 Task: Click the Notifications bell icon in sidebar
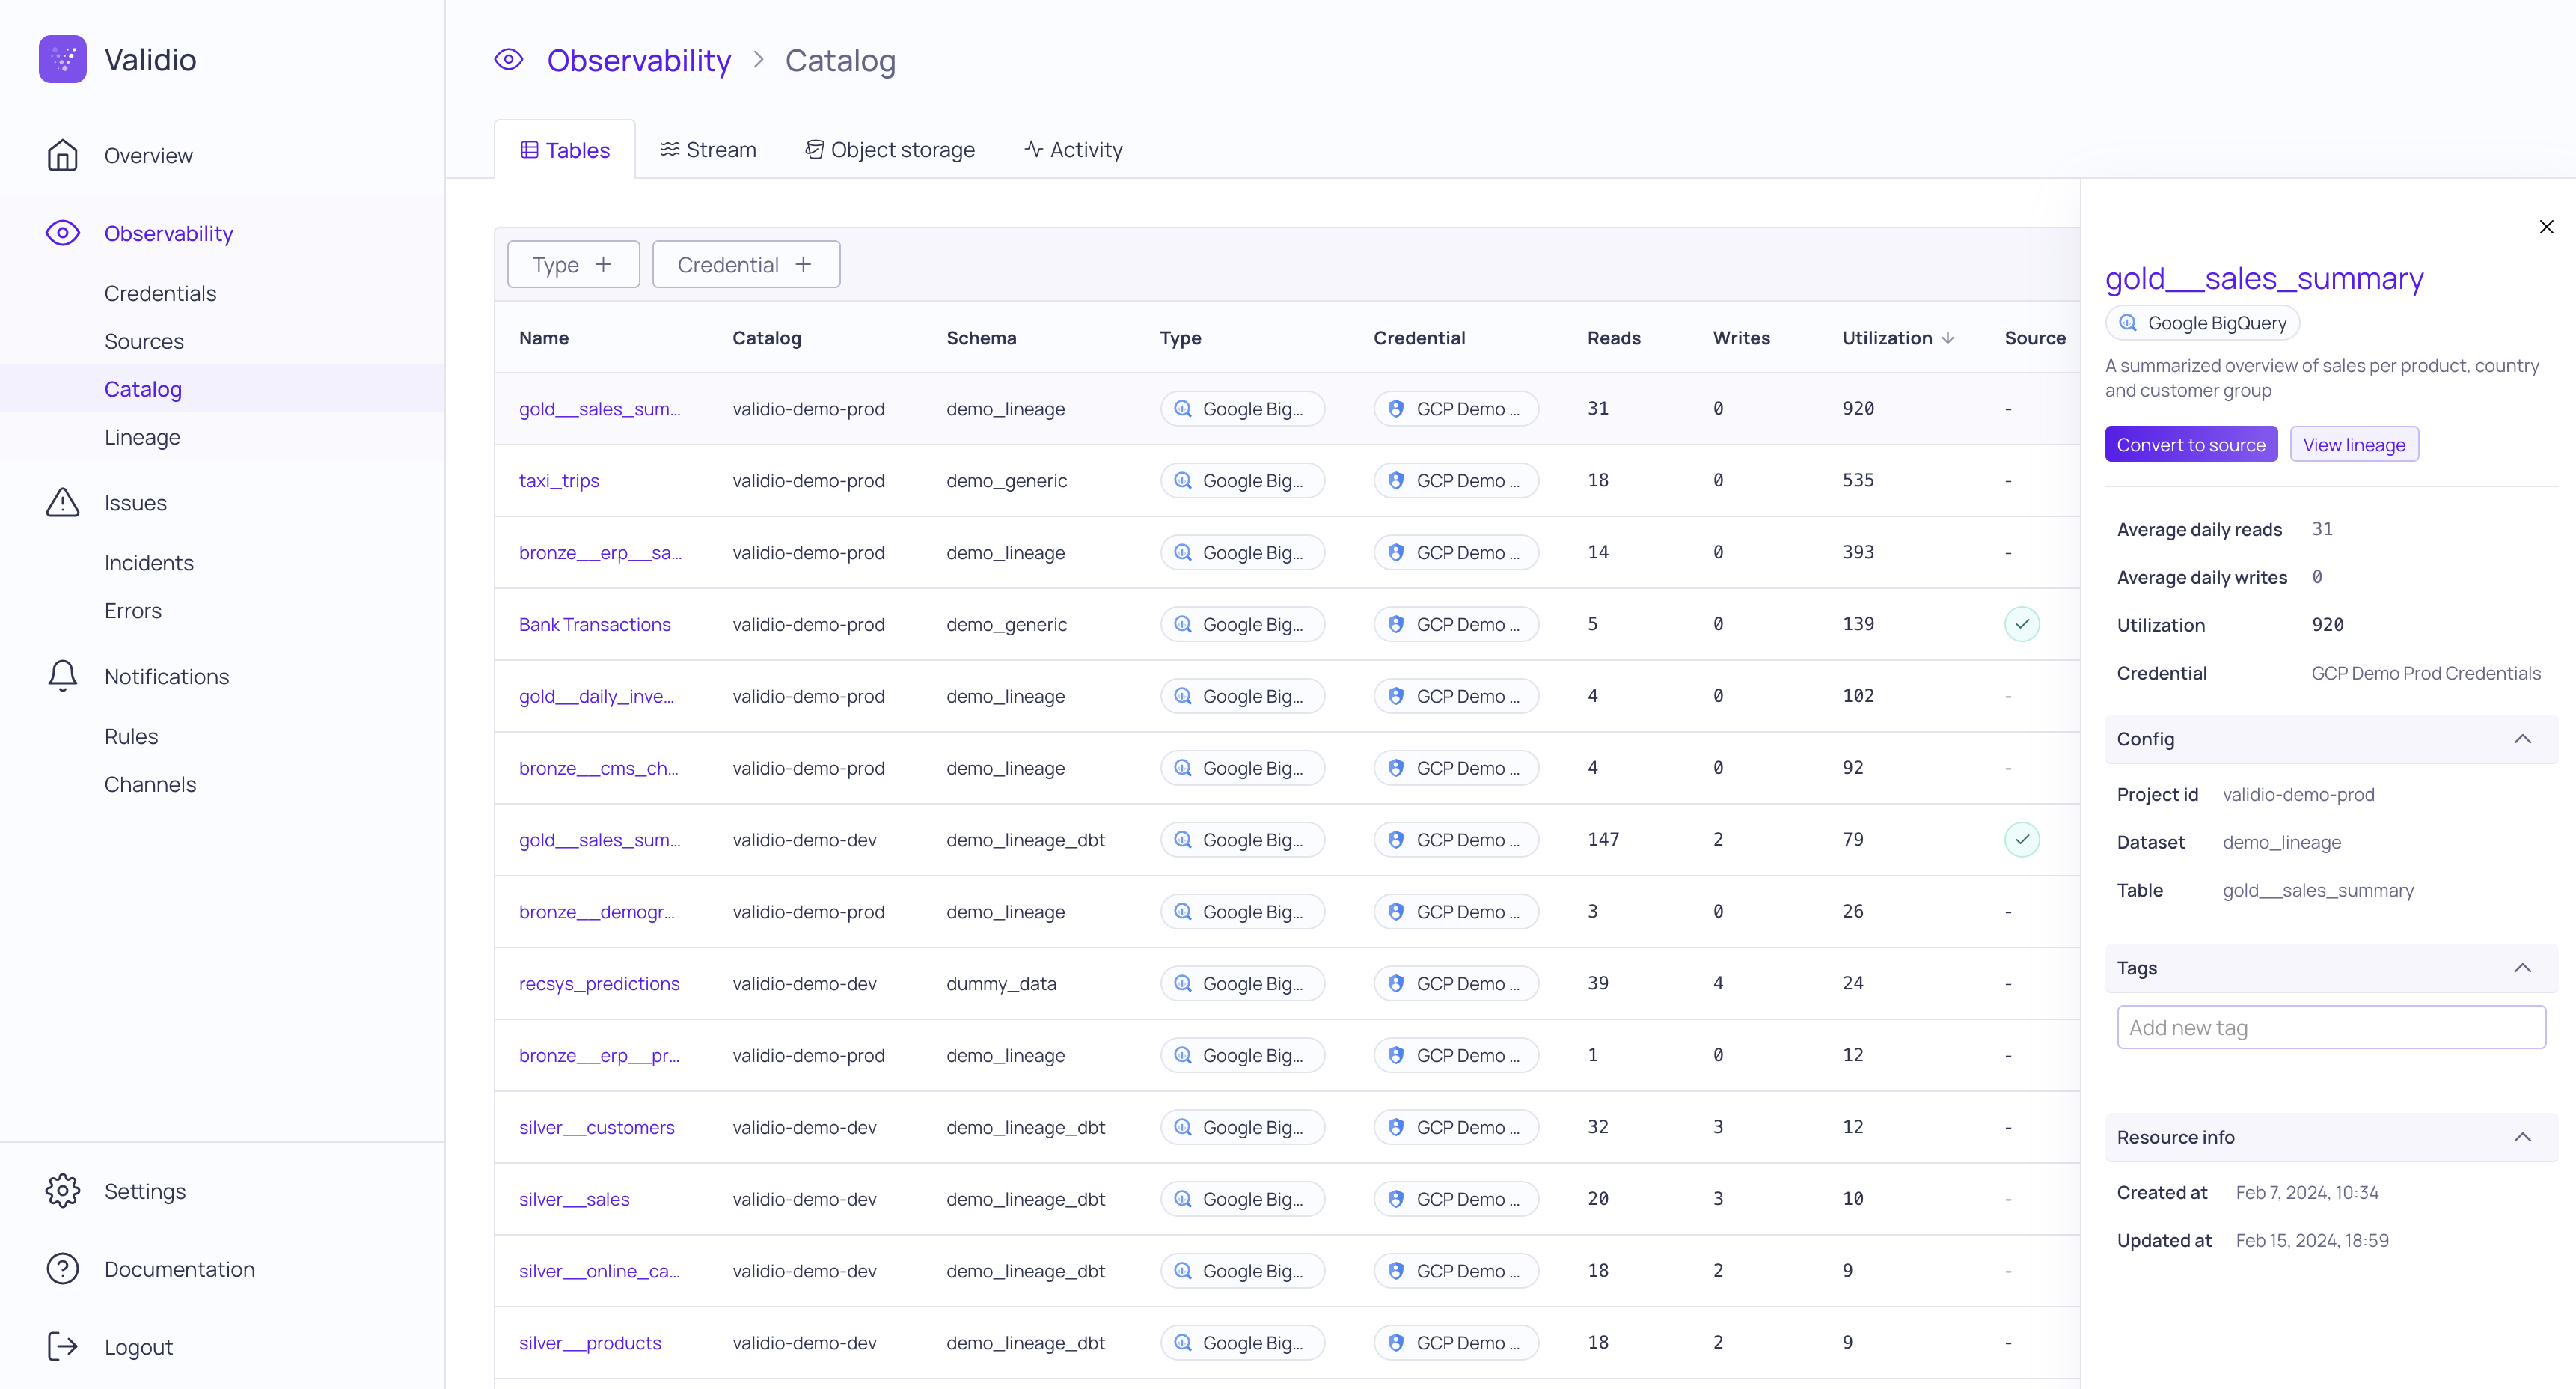[61, 674]
